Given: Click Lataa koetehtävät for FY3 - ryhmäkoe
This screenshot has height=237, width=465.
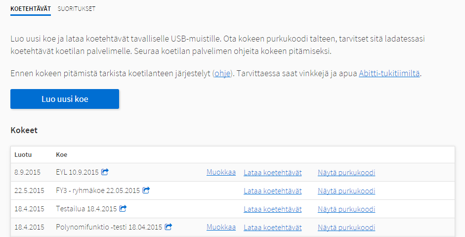Looking at the screenshot, I should point(273,191).
